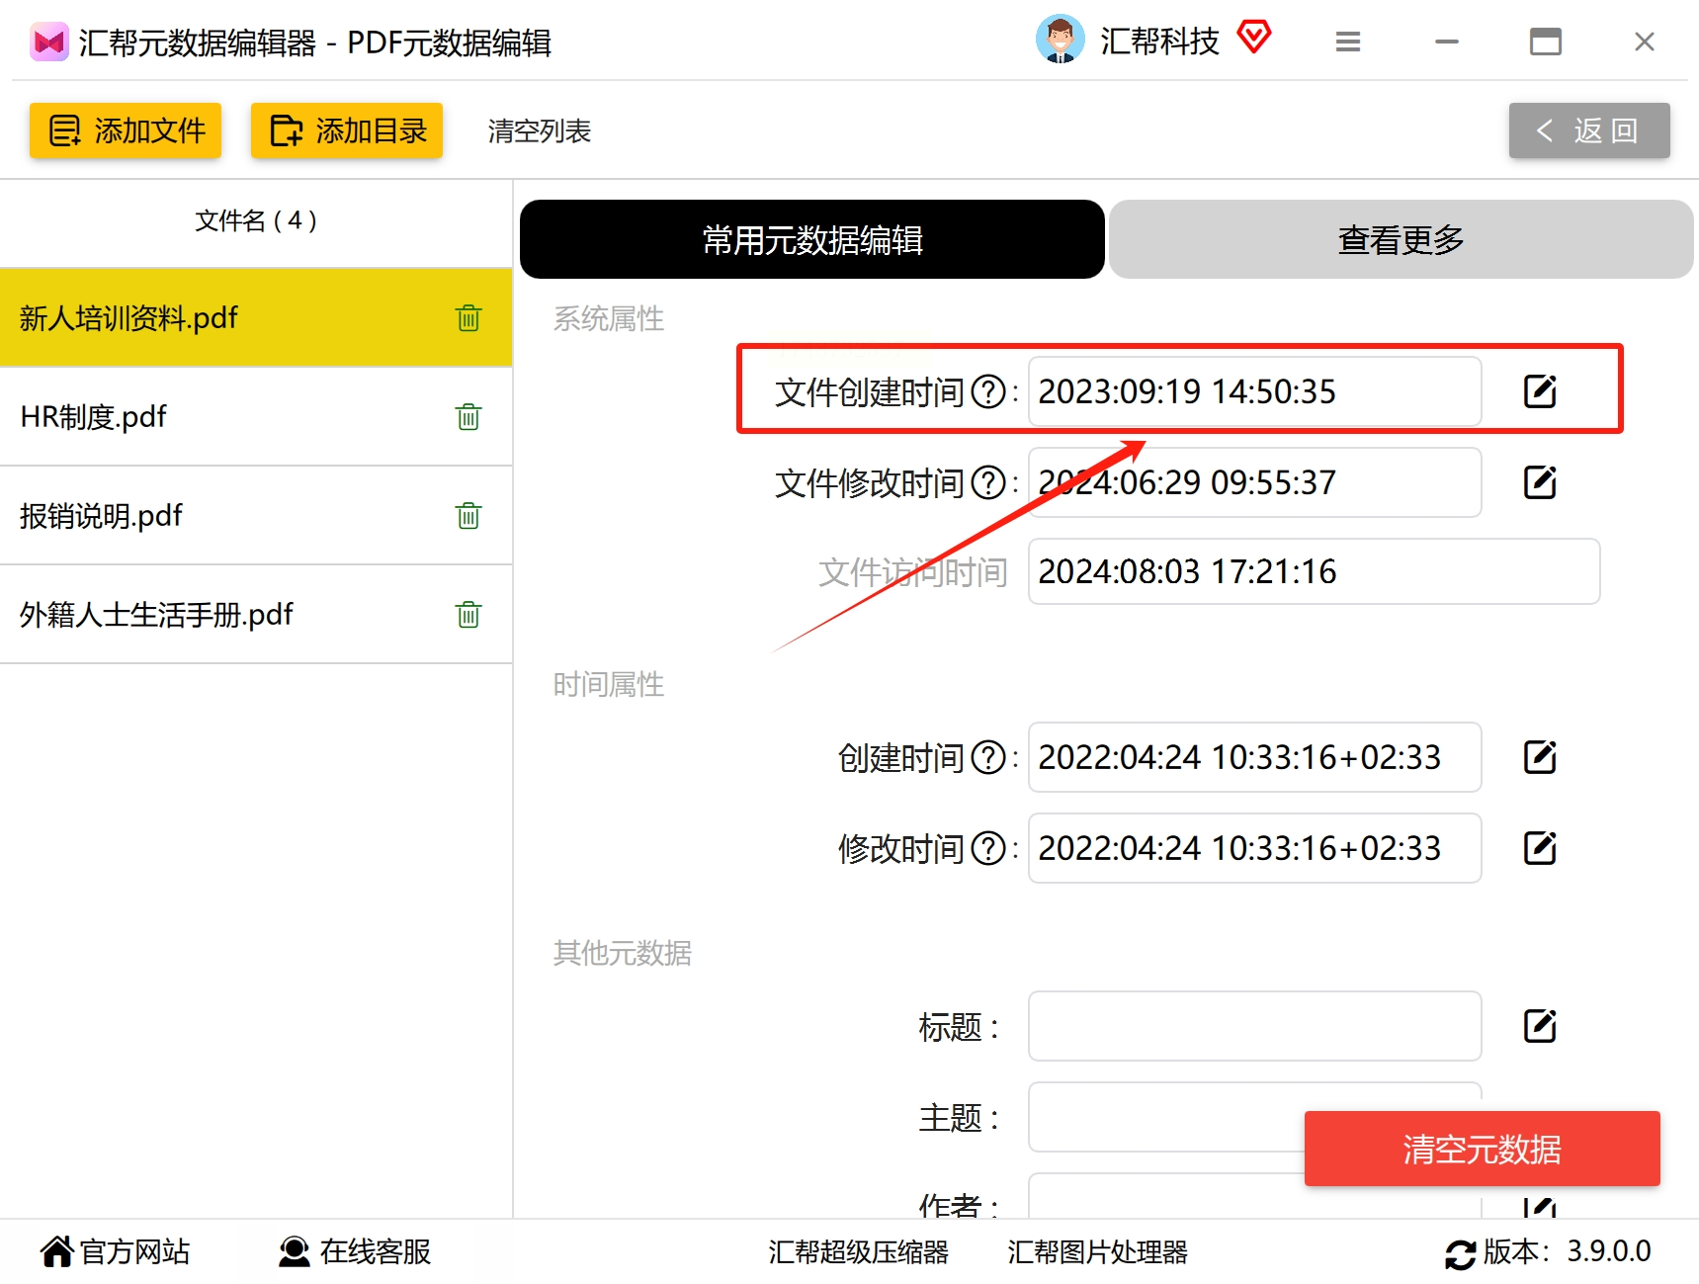Image resolution: width=1699 pixels, height=1284 pixels.
Task: Click the empty 标题 input field
Action: (x=1255, y=1026)
